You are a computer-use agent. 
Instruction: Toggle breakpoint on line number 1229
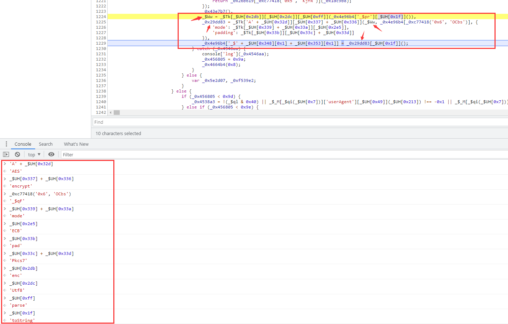click(x=101, y=43)
